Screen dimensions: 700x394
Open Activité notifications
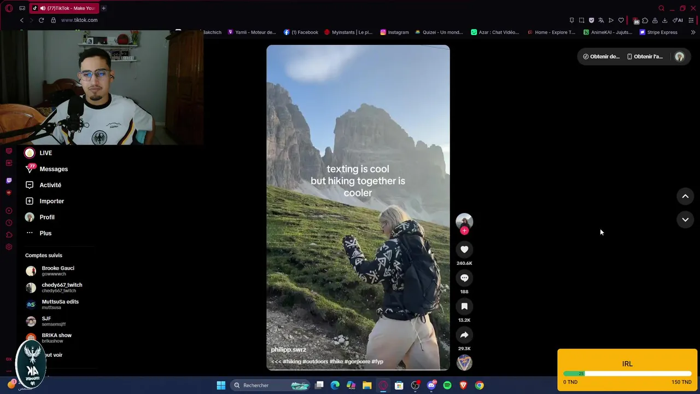coord(43,185)
